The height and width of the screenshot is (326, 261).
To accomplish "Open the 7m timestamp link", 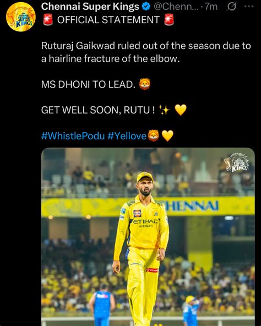I will [211, 7].
